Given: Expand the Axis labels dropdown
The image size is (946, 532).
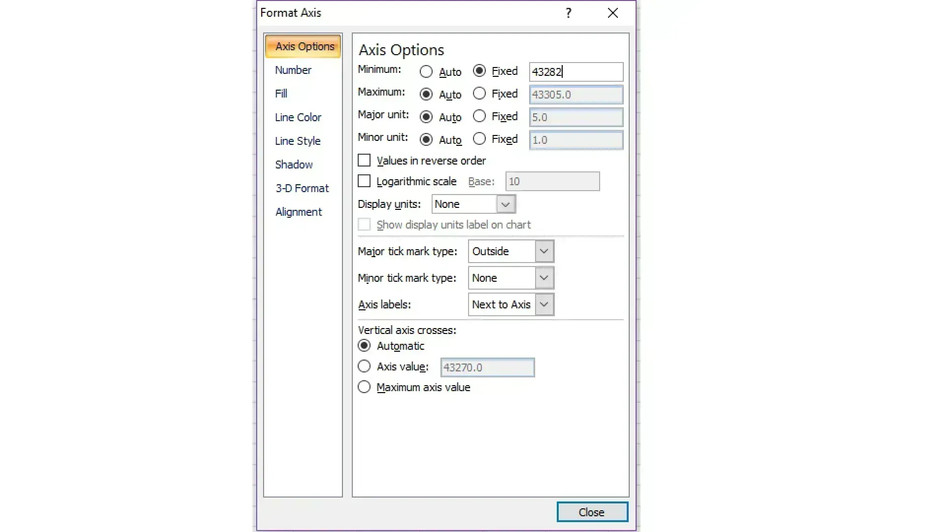Looking at the screenshot, I should [x=544, y=304].
